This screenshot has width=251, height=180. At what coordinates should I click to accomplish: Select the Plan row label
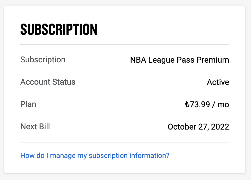(28, 104)
